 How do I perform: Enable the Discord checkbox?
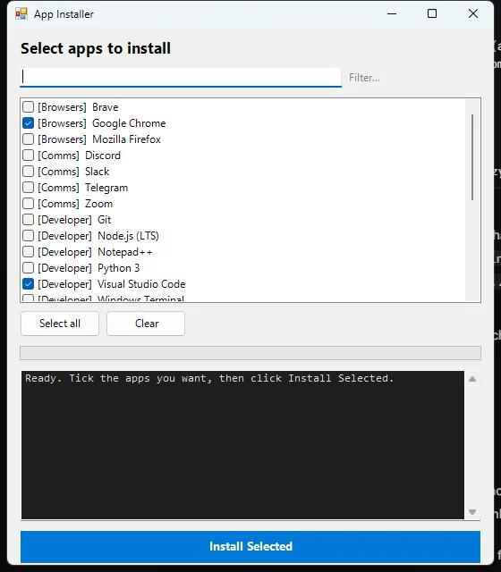tap(28, 155)
